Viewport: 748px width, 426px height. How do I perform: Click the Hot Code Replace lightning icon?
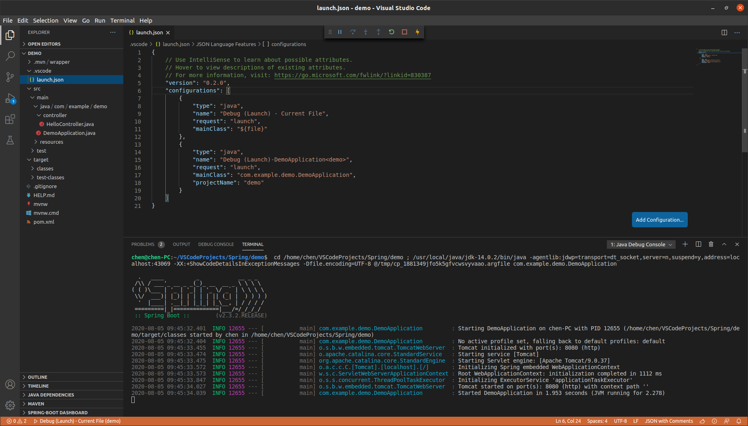(418, 32)
